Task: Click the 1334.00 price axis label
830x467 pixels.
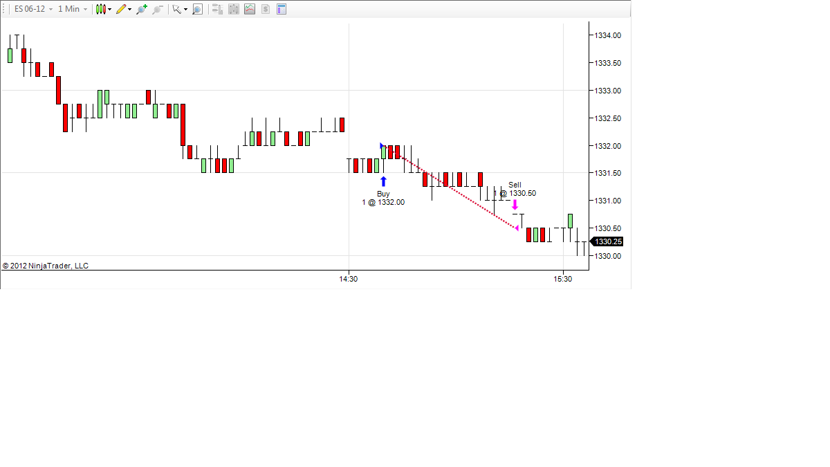Action: (608, 35)
